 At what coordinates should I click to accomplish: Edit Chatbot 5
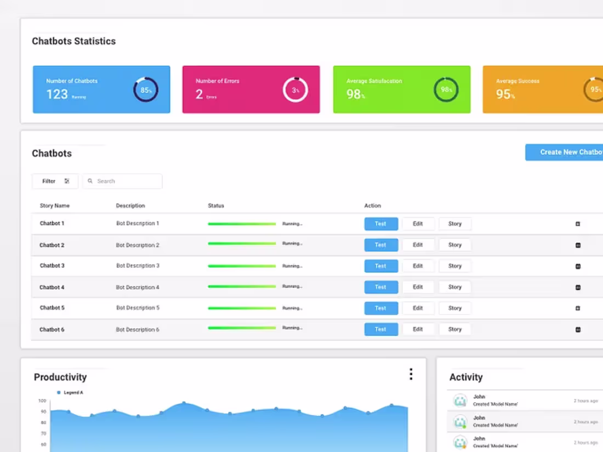tap(418, 308)
